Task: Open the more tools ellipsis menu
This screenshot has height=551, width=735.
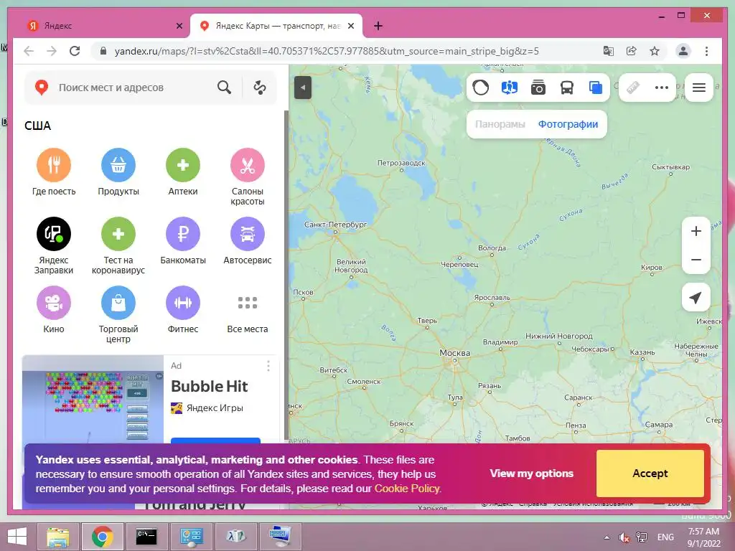Action: (x=661, y=88)
